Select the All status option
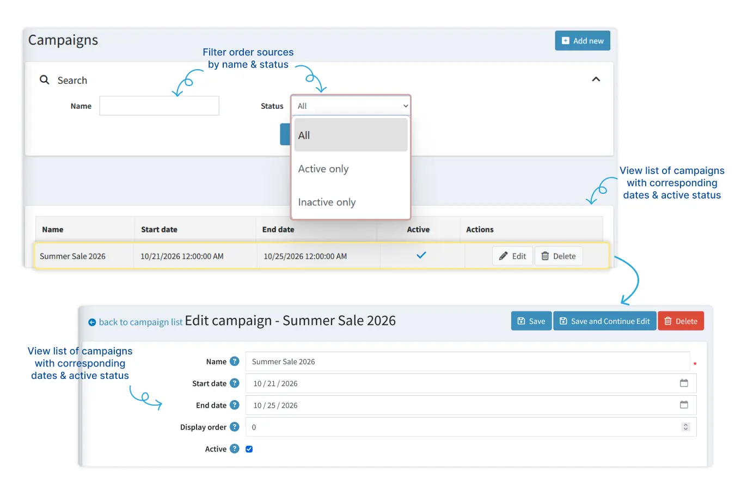 [351, 135]
